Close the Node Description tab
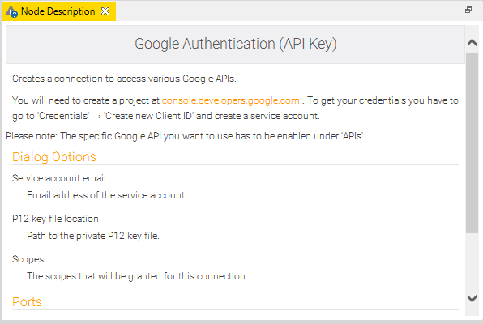 click(105, 11)
